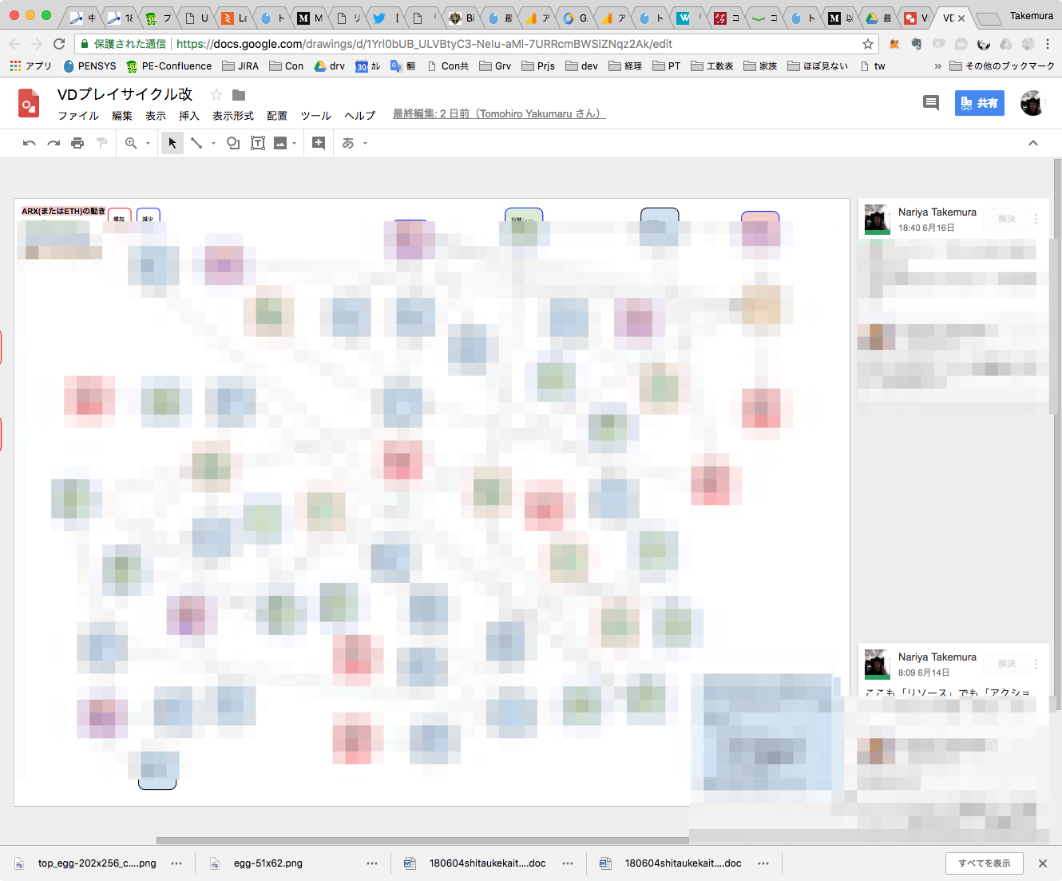
Task: Toggle the あ input tools button
Action: click(348, 143)
